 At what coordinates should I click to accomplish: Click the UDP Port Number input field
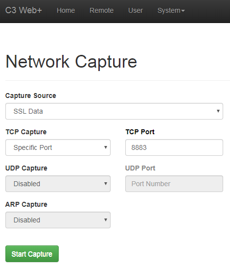point(174,184)
